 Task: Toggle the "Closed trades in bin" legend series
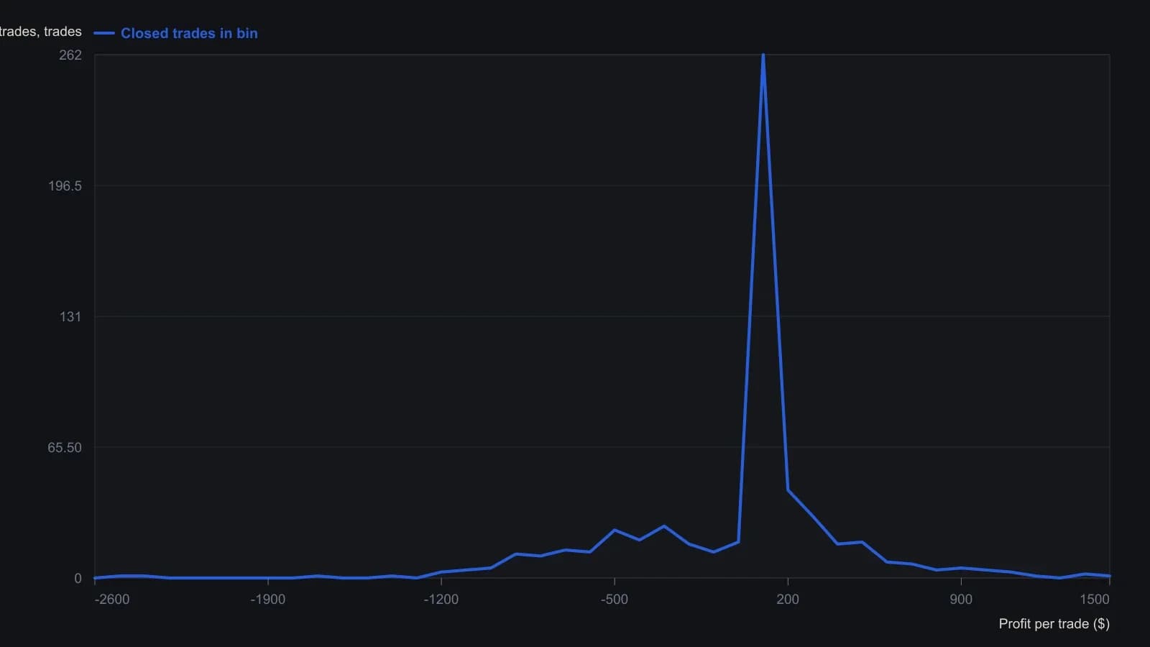176,33
